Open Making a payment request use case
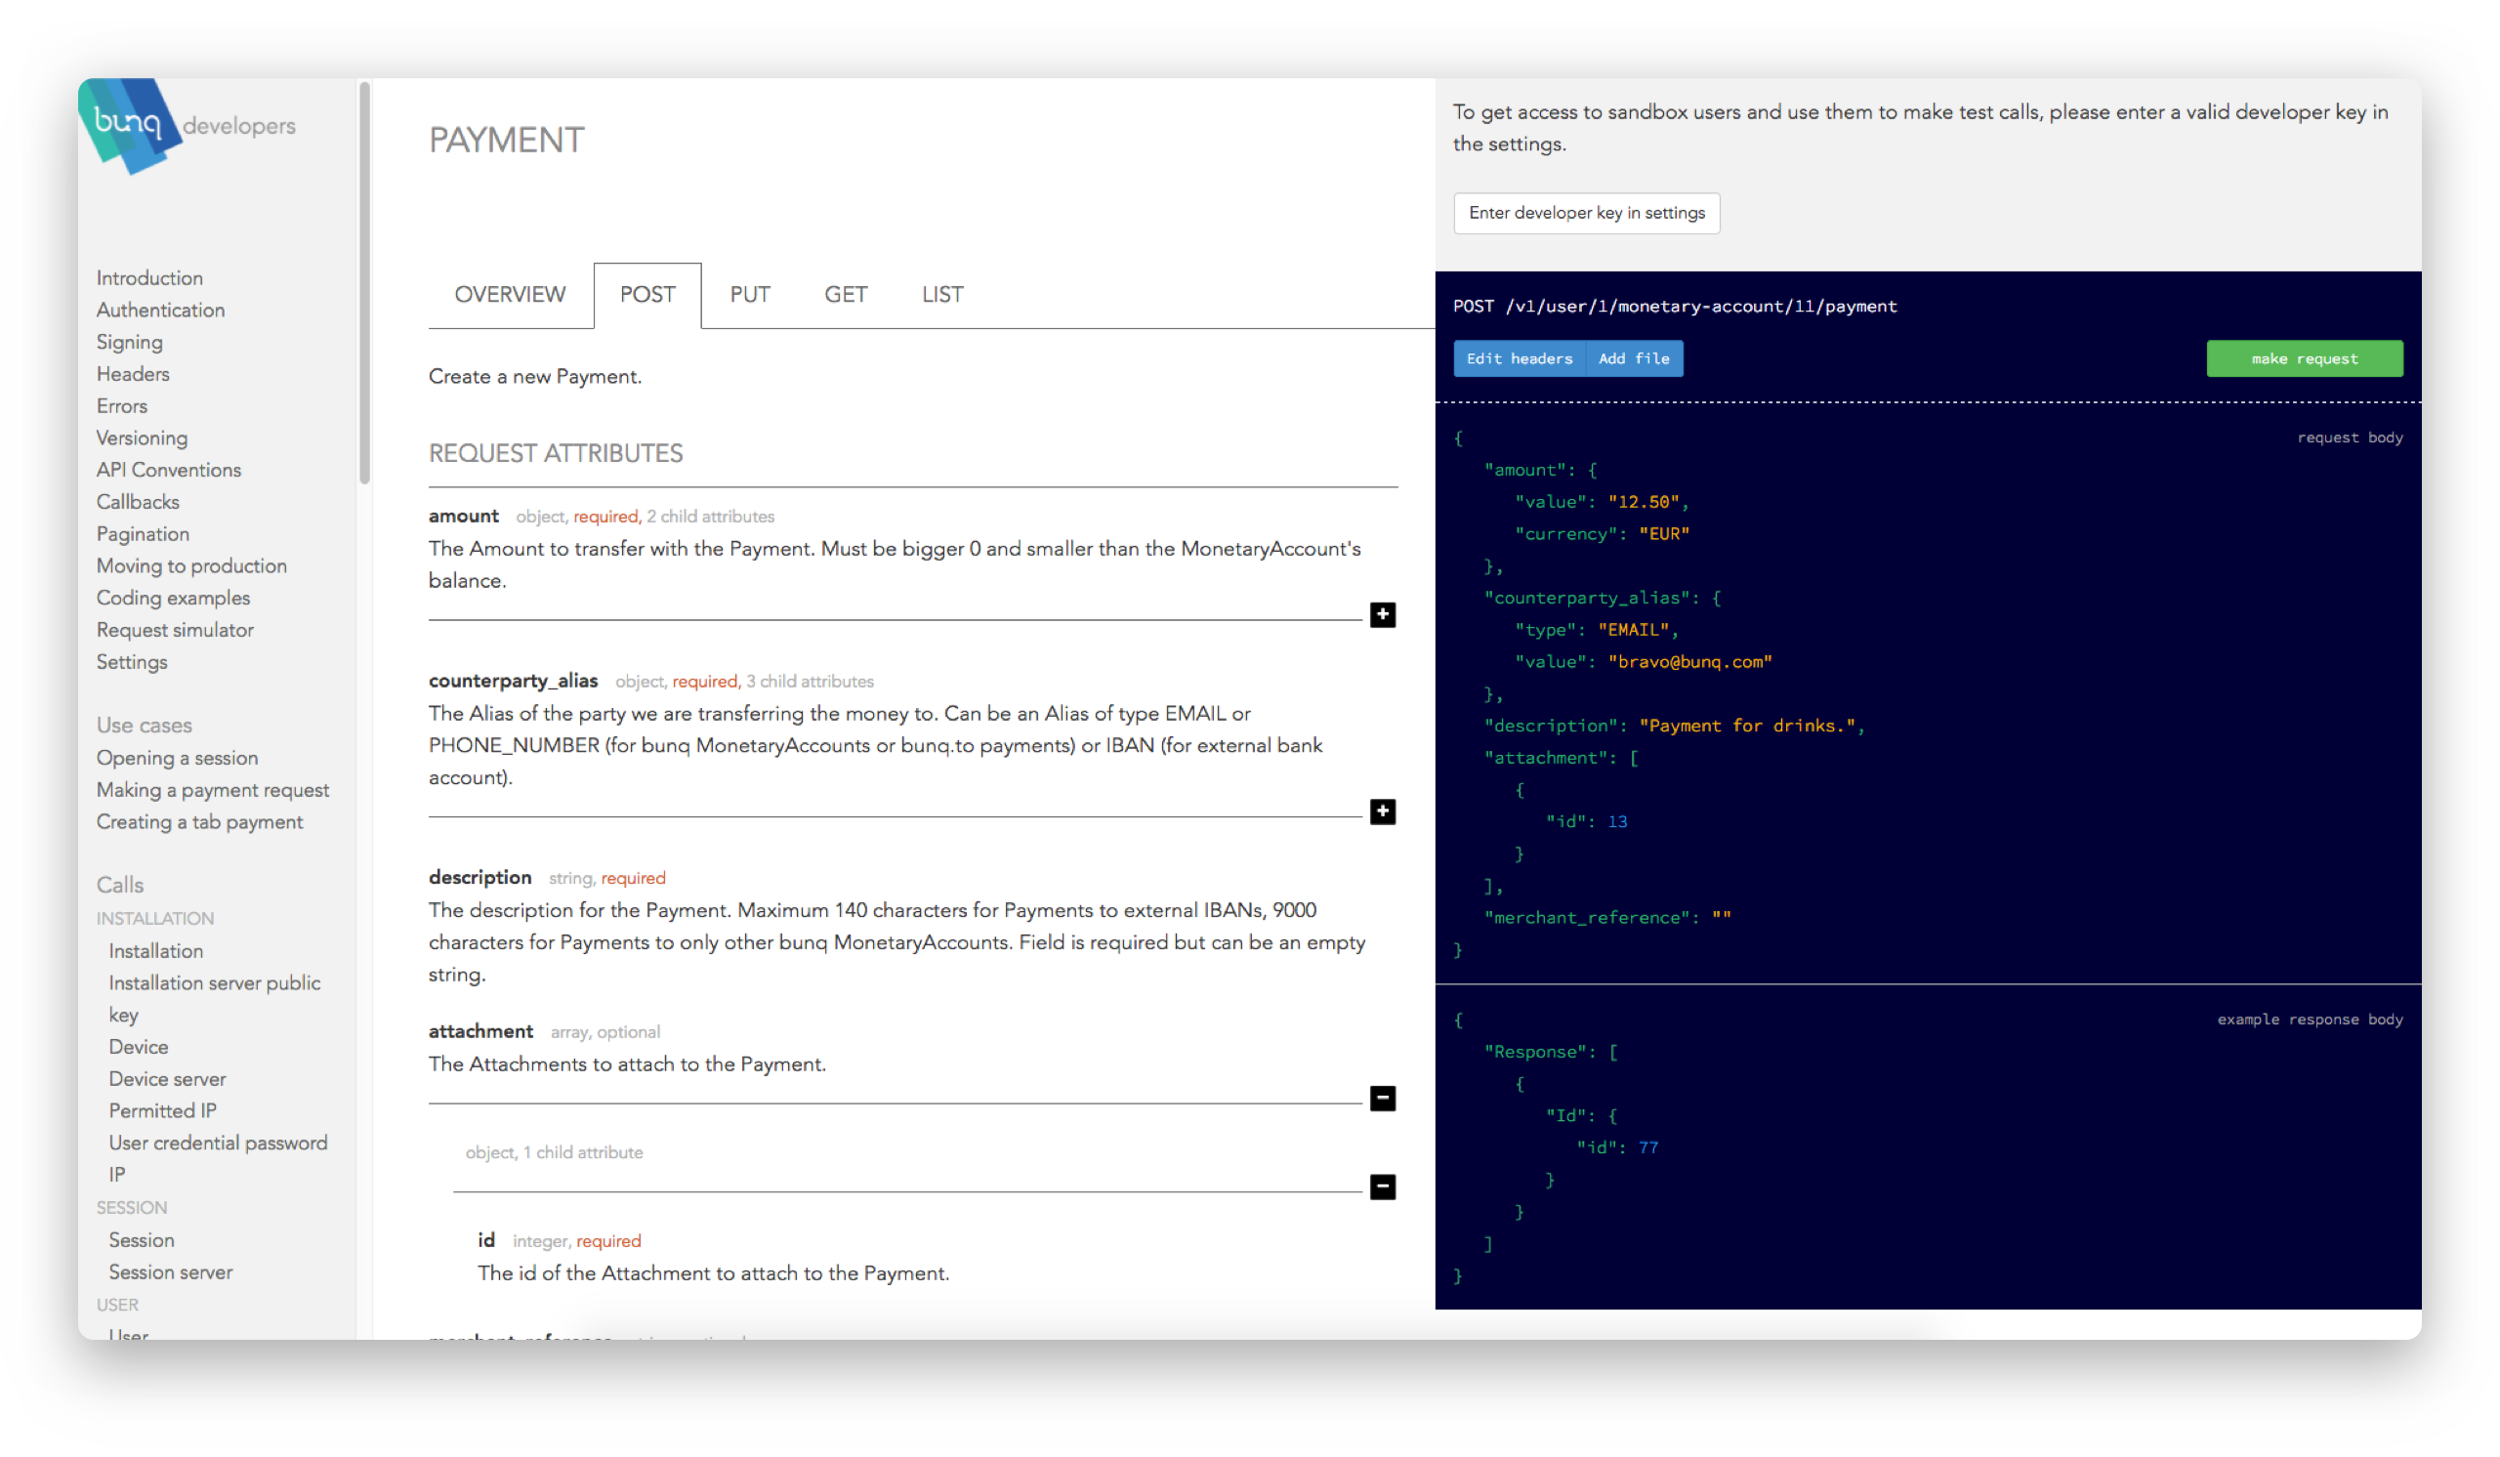The width and height of the screenshot is (2500, 1457). point(212,790)
